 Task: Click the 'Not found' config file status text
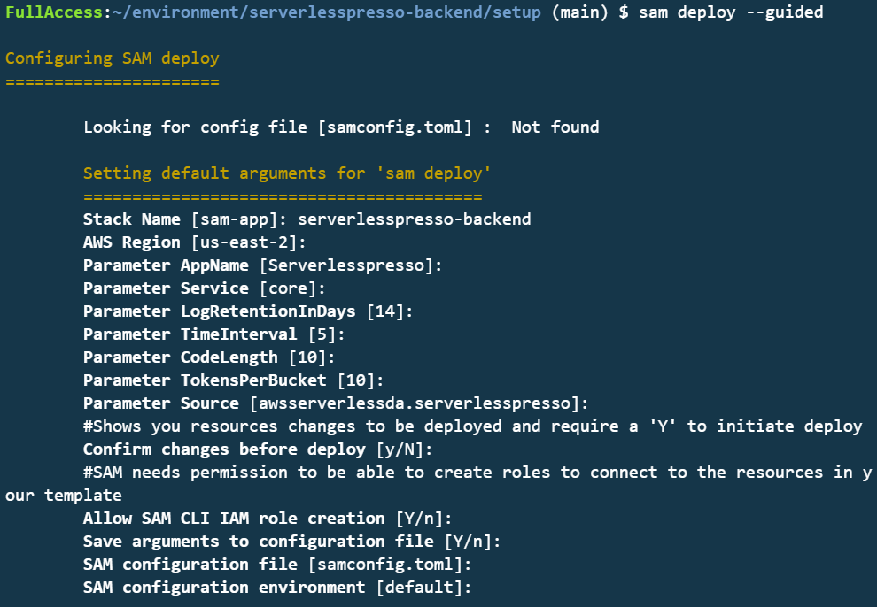click(555, 127)
